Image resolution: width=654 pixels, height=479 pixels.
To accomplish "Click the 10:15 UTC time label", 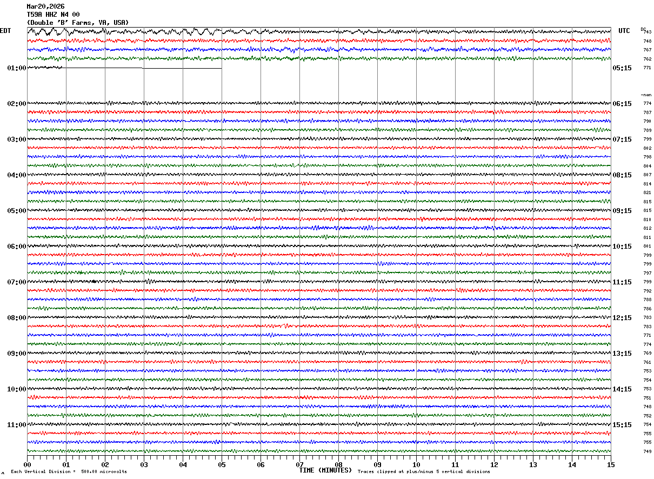I will 622,247.
